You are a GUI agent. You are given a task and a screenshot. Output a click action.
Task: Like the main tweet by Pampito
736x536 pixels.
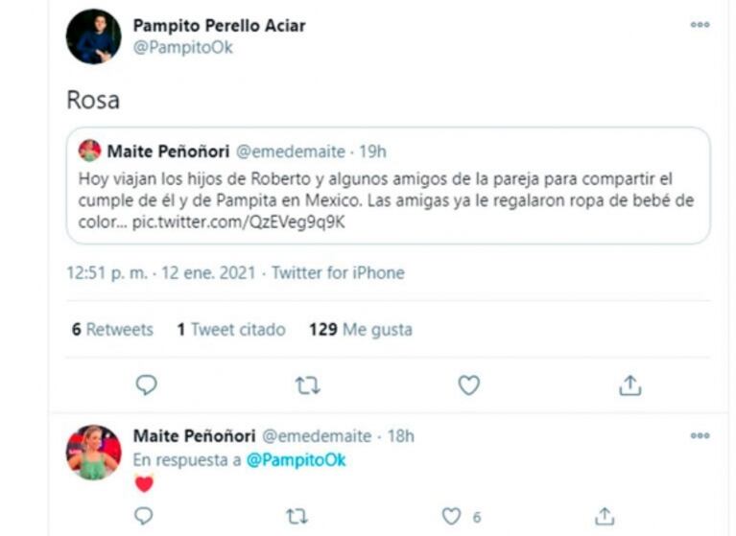point(468,385)
